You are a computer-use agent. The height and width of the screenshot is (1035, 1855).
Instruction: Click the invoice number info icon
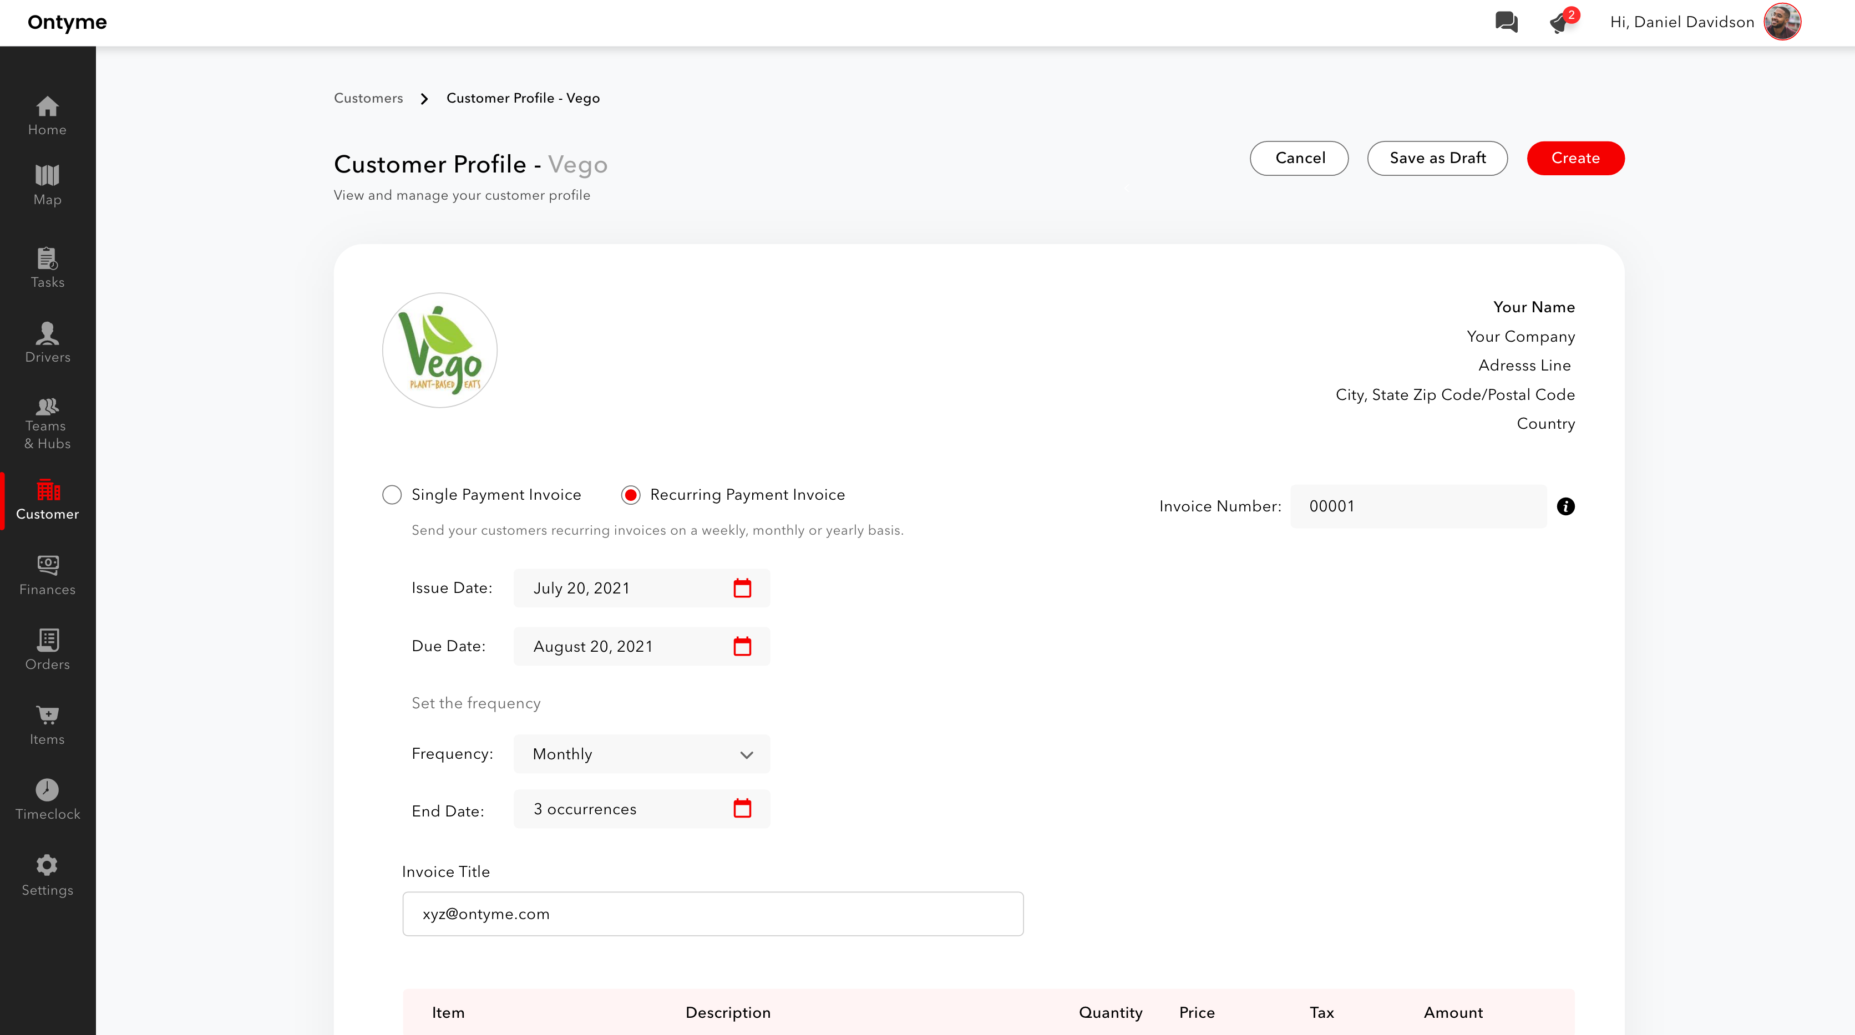[1565, 506]
